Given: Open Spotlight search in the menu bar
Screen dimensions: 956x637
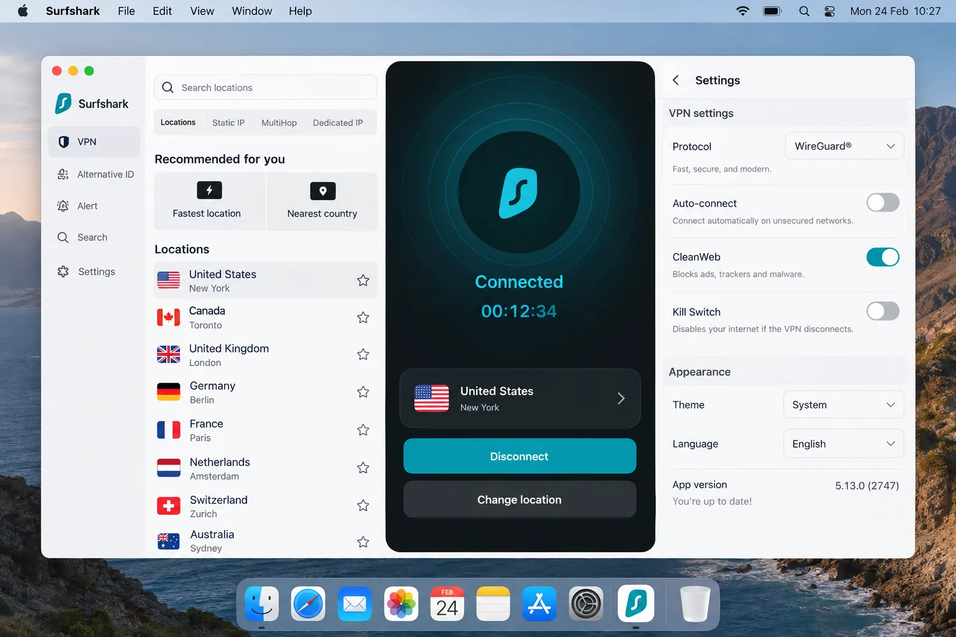Looking at the screenshot, I should tap(804, 11).
